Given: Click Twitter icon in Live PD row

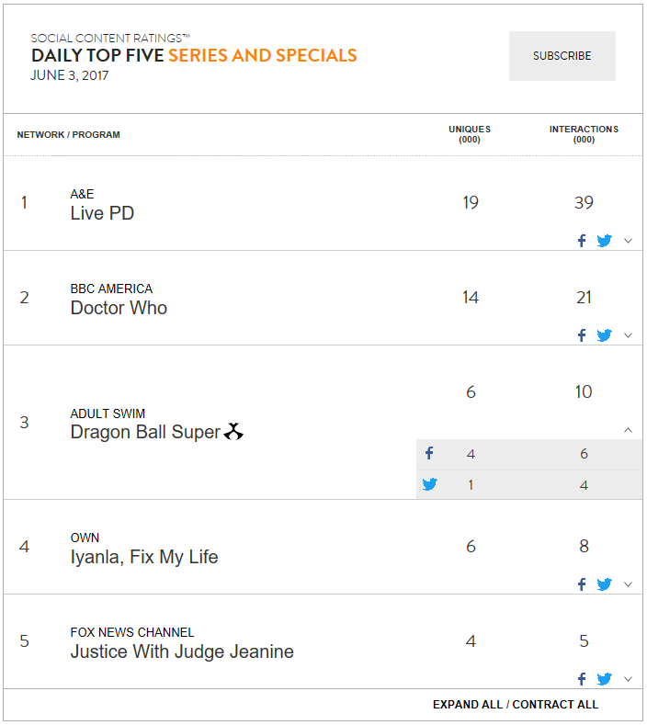Looking at the screenshot, I should tap(604, 241).
